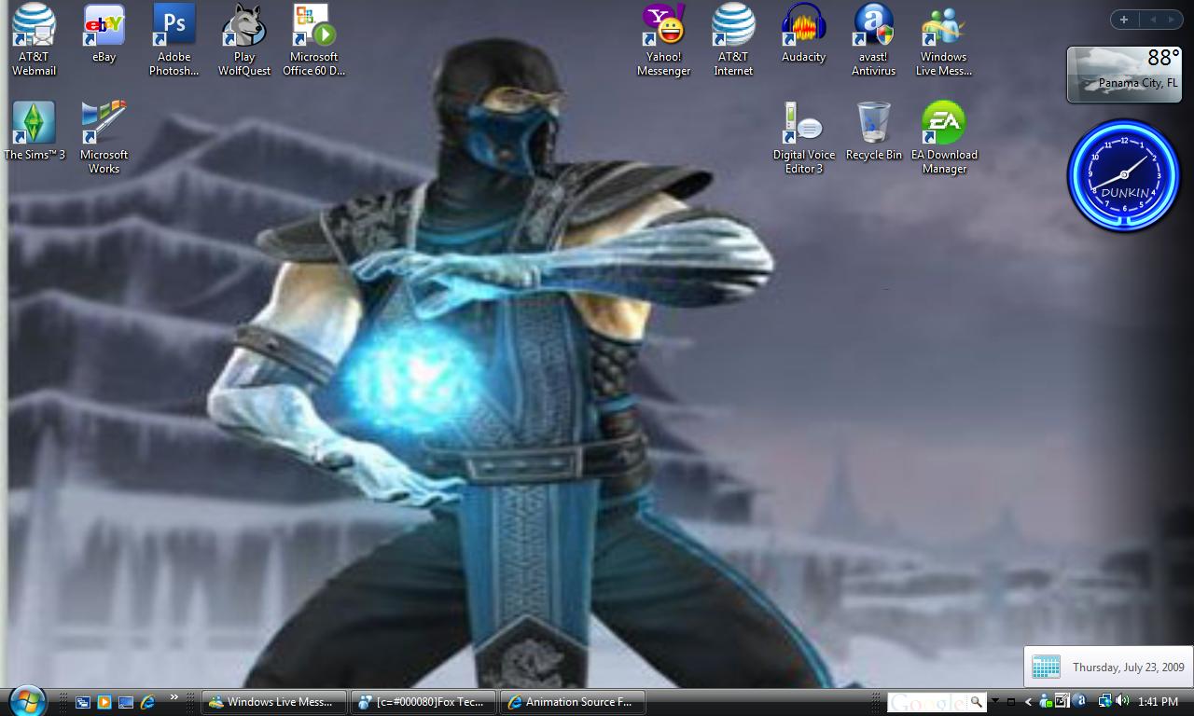Switch to Windows Live Messenger taskbar button
Viewport: 1194px width, 716px height.
click(x=274, y=702)
